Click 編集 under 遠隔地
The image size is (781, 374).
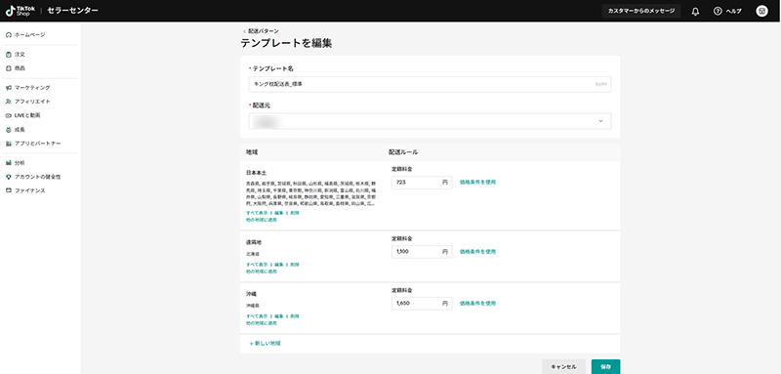pyautogui.click(x=279, y=265)
